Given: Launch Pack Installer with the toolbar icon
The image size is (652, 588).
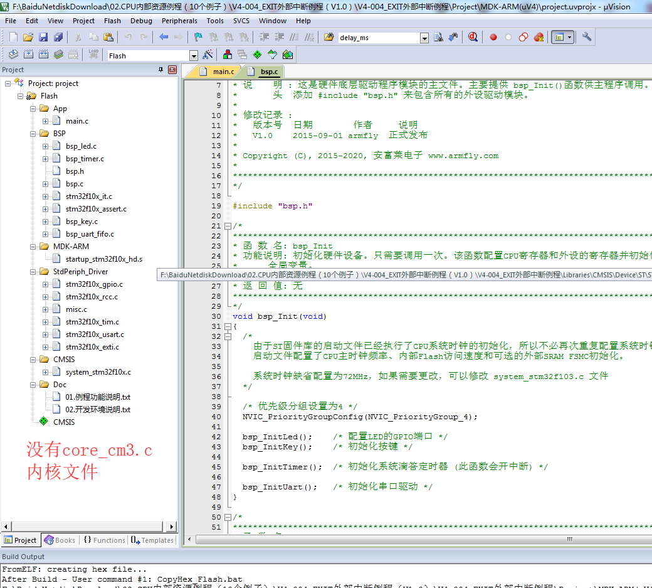Looking at the screenshot, I should tap(288, 55).
